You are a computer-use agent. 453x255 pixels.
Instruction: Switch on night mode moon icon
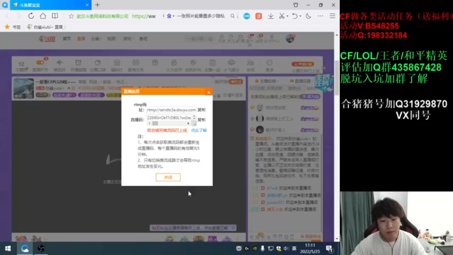click(308, 16)
